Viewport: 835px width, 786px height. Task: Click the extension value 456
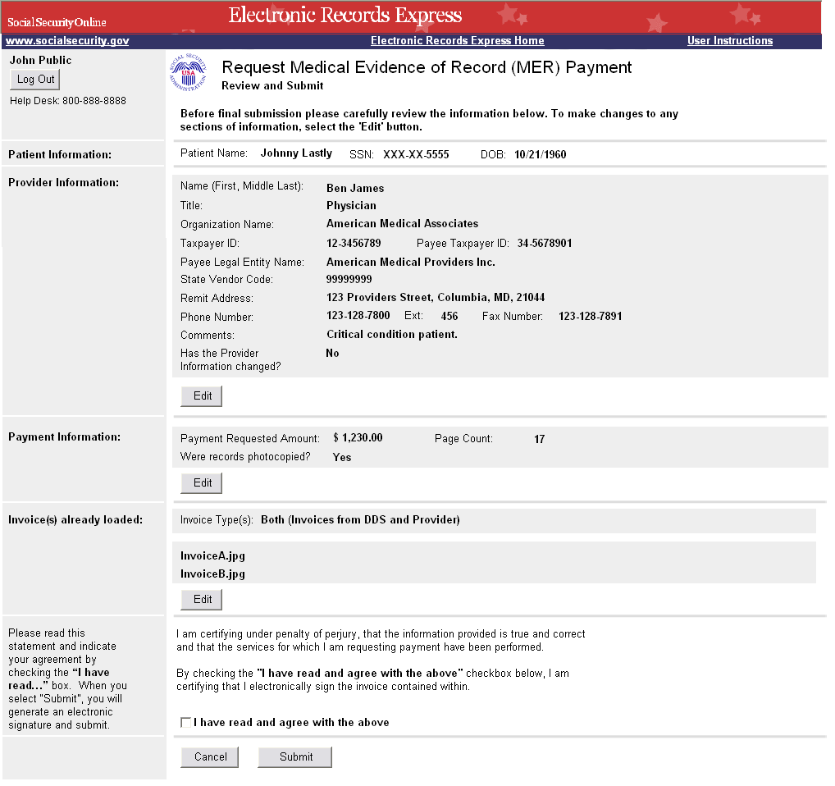(449, 317)
